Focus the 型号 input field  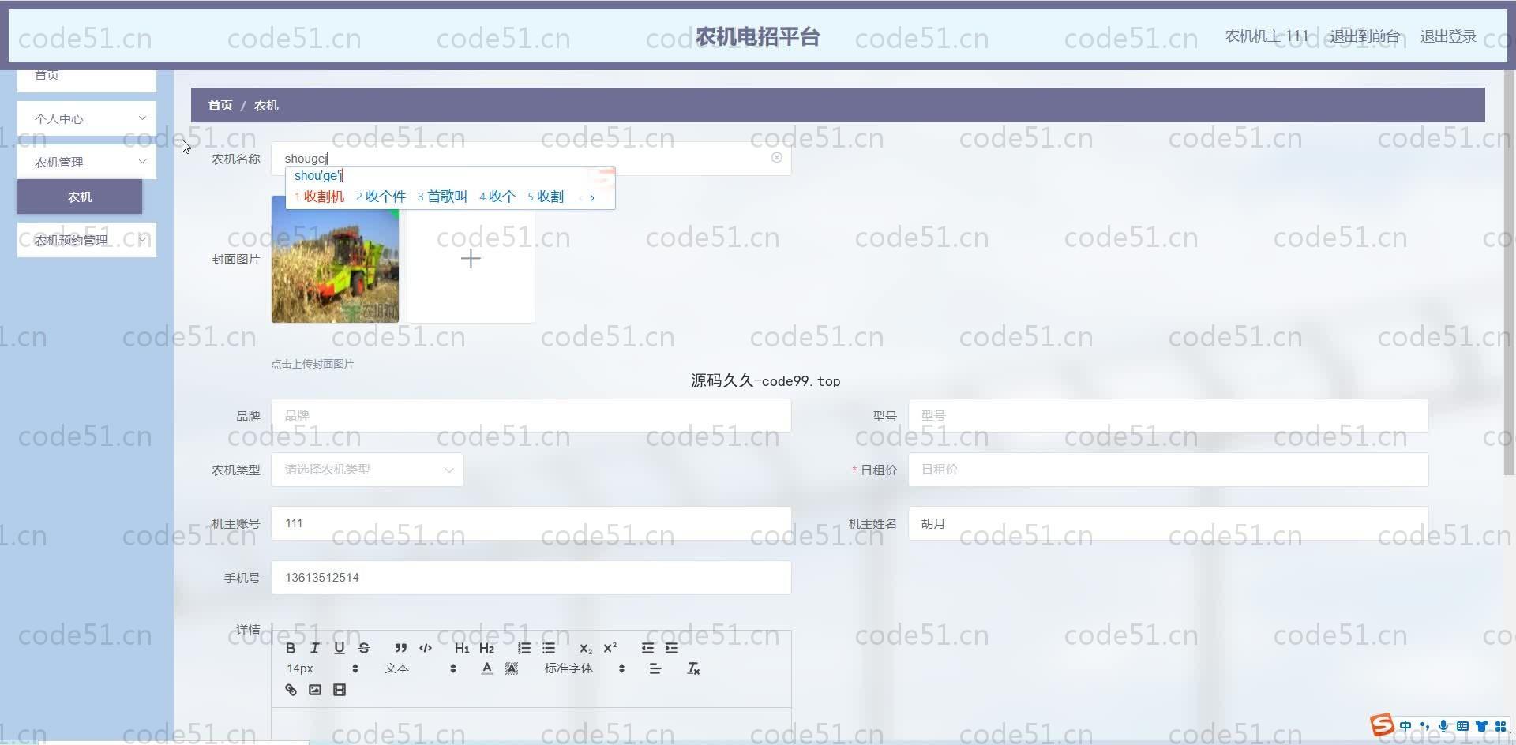[x=1168, y=416]
